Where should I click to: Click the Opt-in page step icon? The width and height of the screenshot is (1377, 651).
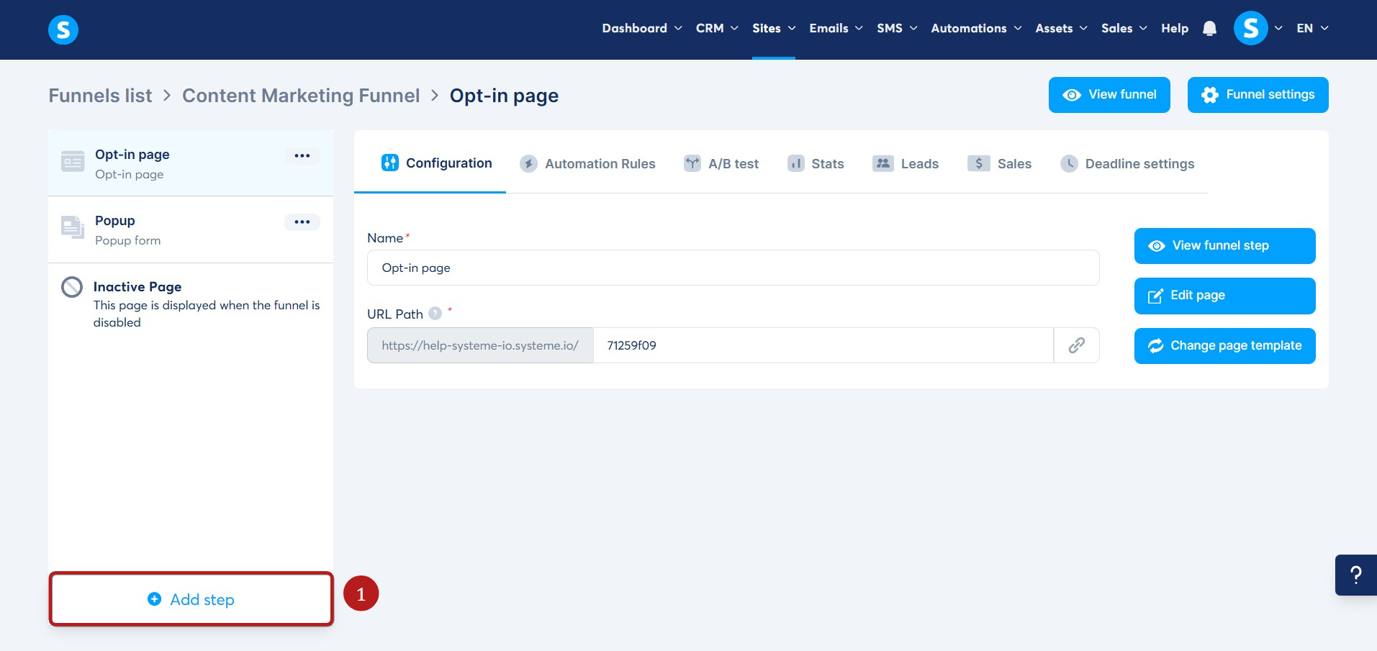[73, 163]
